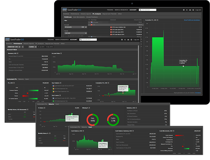Toggle the contrast theme icon in the Performance window
The width and height of the screenshot is (210, 160).
coord(125,40)
